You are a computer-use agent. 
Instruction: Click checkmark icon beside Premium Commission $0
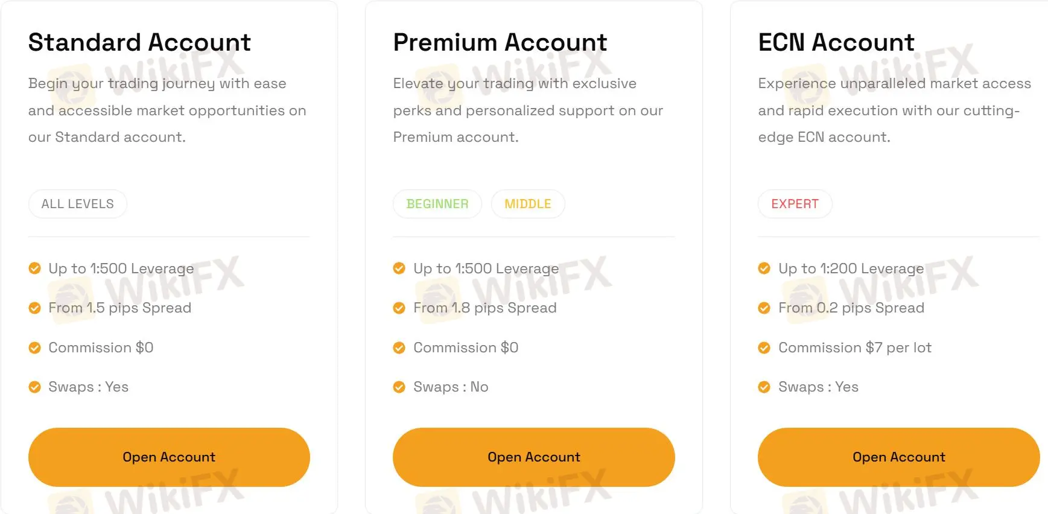399,348
